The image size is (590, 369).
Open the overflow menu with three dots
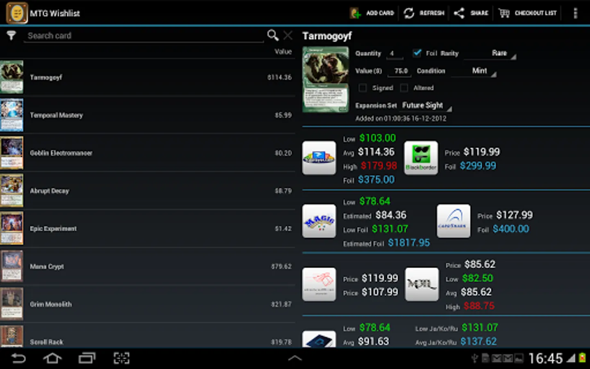(575, 13)
